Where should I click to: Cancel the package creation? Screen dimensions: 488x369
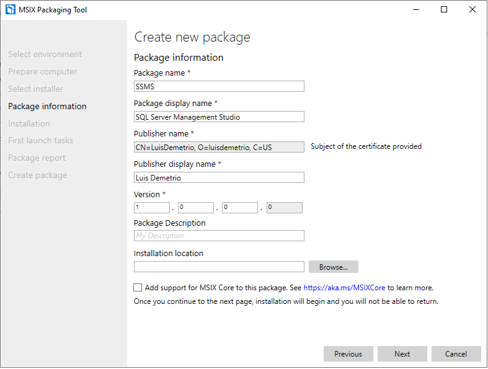point(456,353)
